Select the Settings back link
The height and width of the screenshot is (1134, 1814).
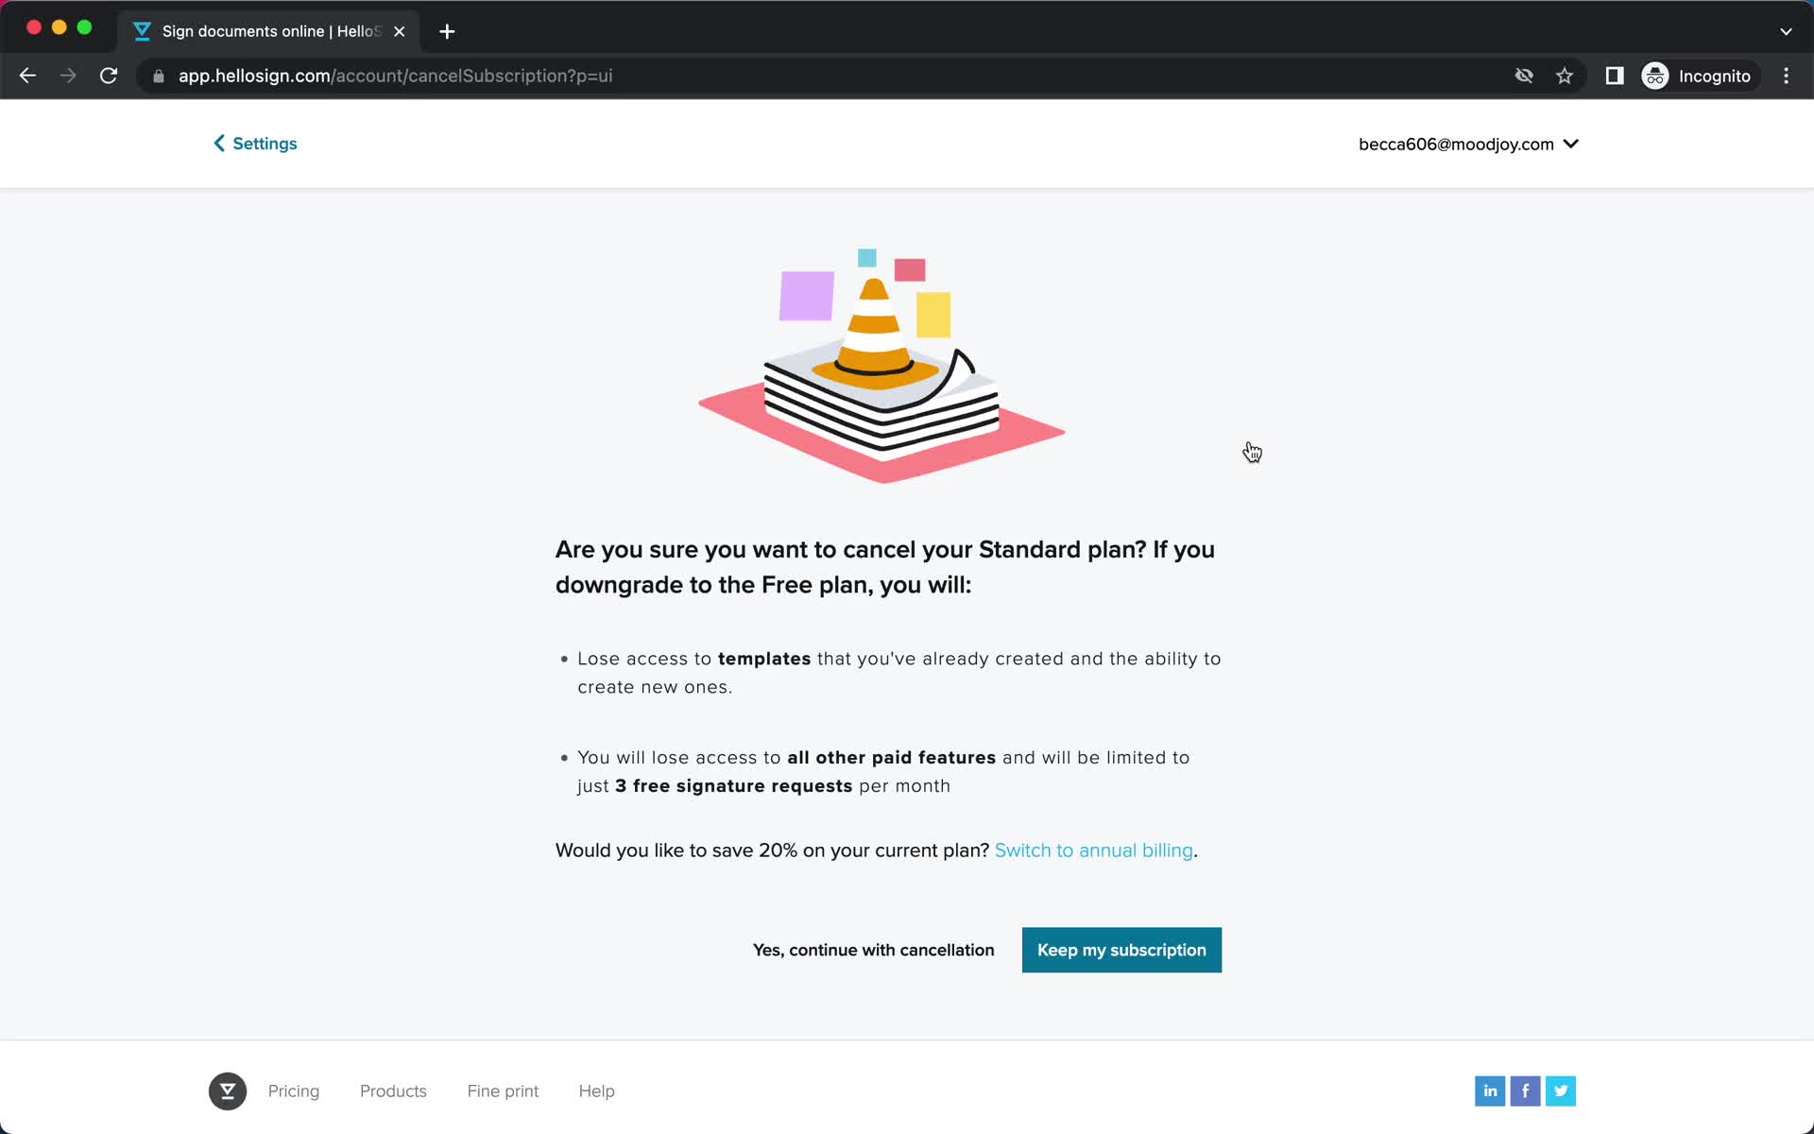click(x=255, y=144)
